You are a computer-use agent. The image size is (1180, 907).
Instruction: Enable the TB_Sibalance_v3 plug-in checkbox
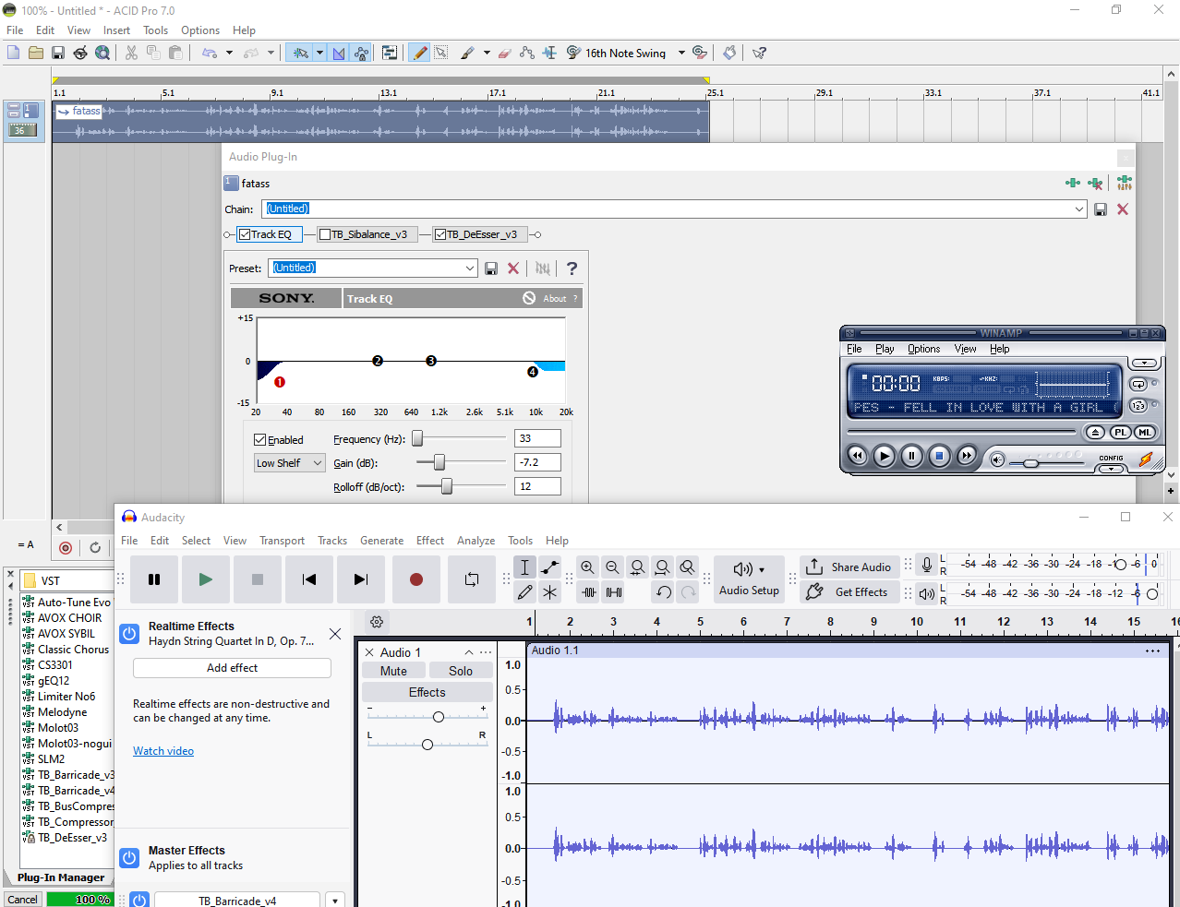click(x=325, y=234)
